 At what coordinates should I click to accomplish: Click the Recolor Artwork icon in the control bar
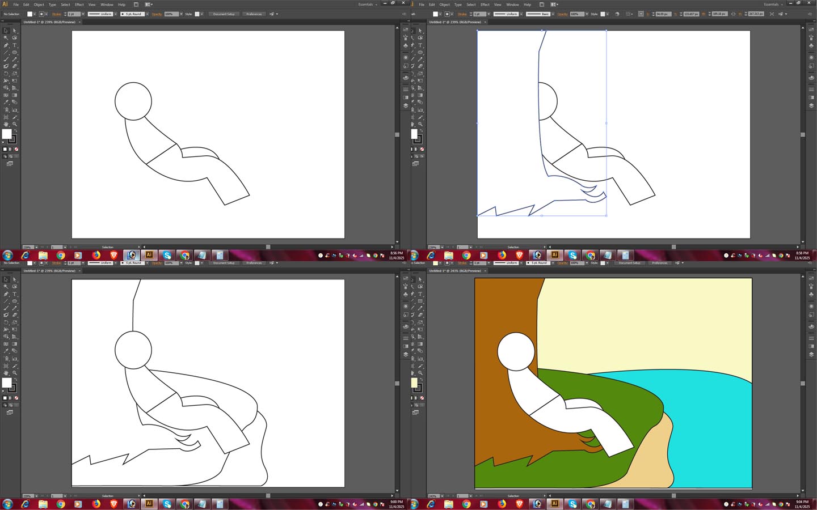617,14
